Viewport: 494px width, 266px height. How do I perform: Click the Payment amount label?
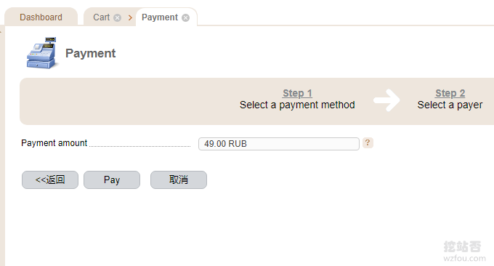(54, 143)
